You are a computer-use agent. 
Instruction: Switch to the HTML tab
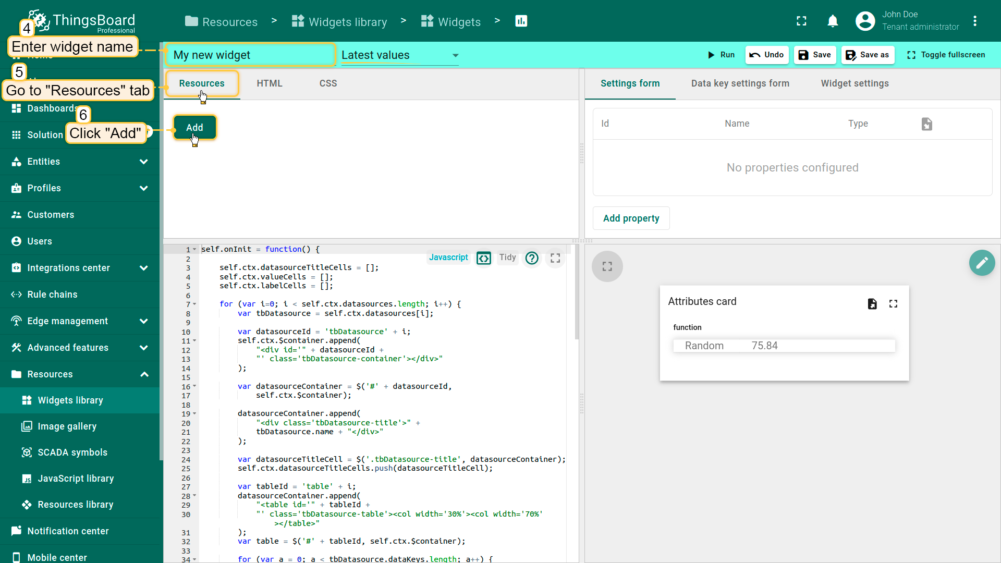point(269,83)
